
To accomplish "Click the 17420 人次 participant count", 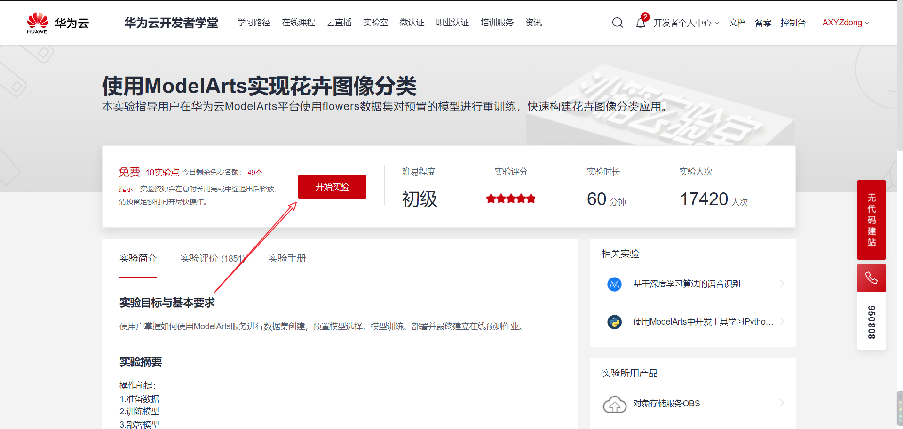I will click(714, 199).
